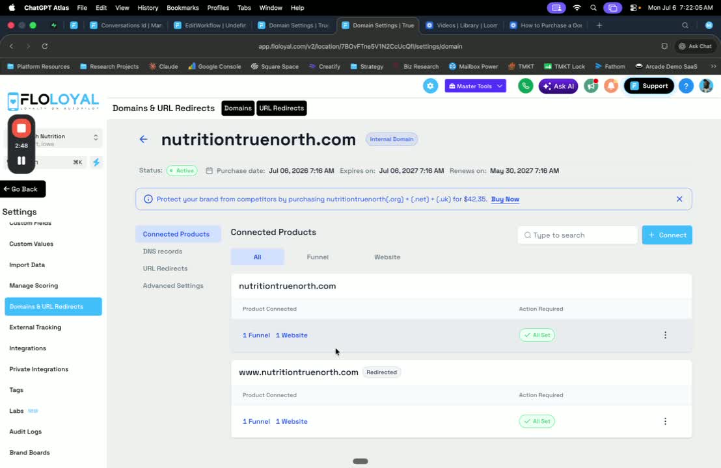Open the green phone dialer icon

click(525, 86)
